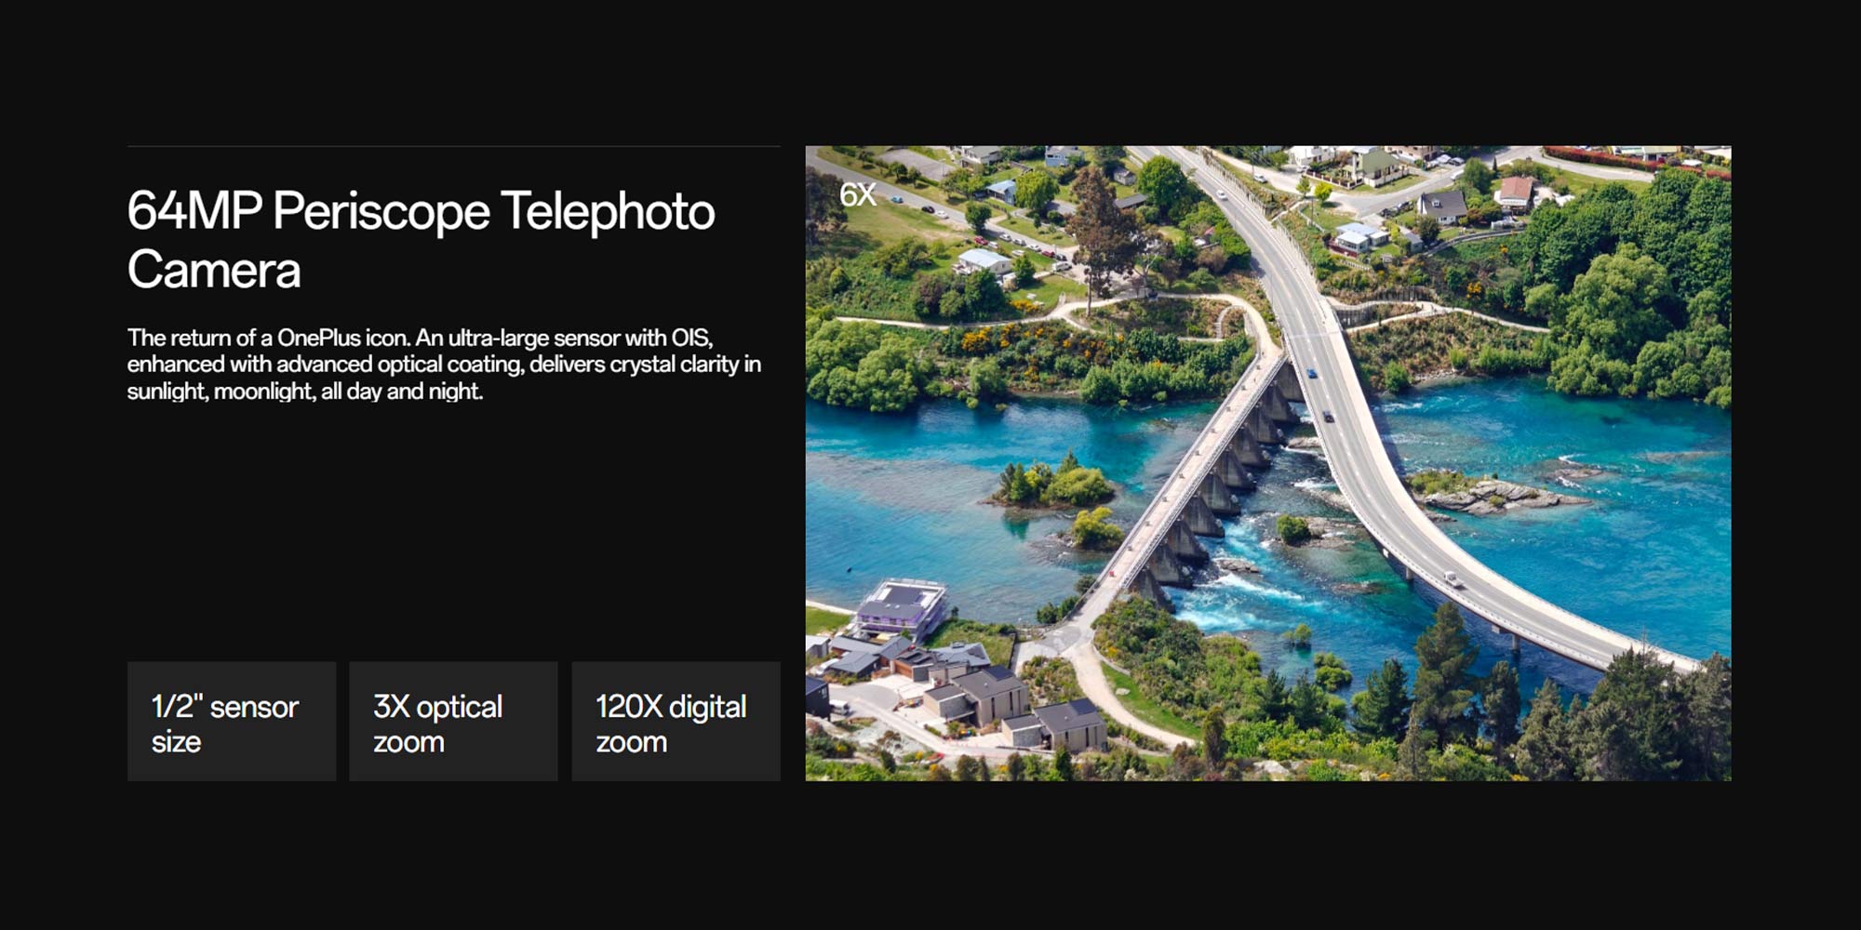
Task: Click the purple-roofed building in photo
Action: click(x=900, y=608)
